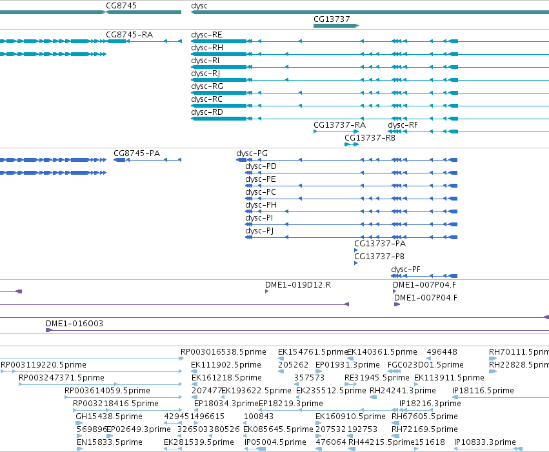Screen dimensions: 549x452
Task: Click EST IP18216.3prime
Action: 430,404
